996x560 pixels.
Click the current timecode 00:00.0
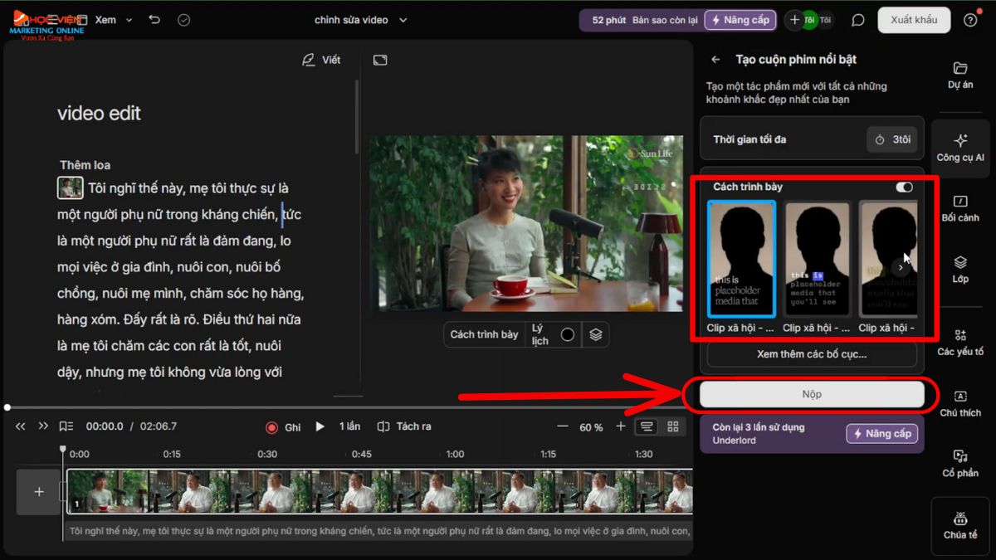point(105,426)
